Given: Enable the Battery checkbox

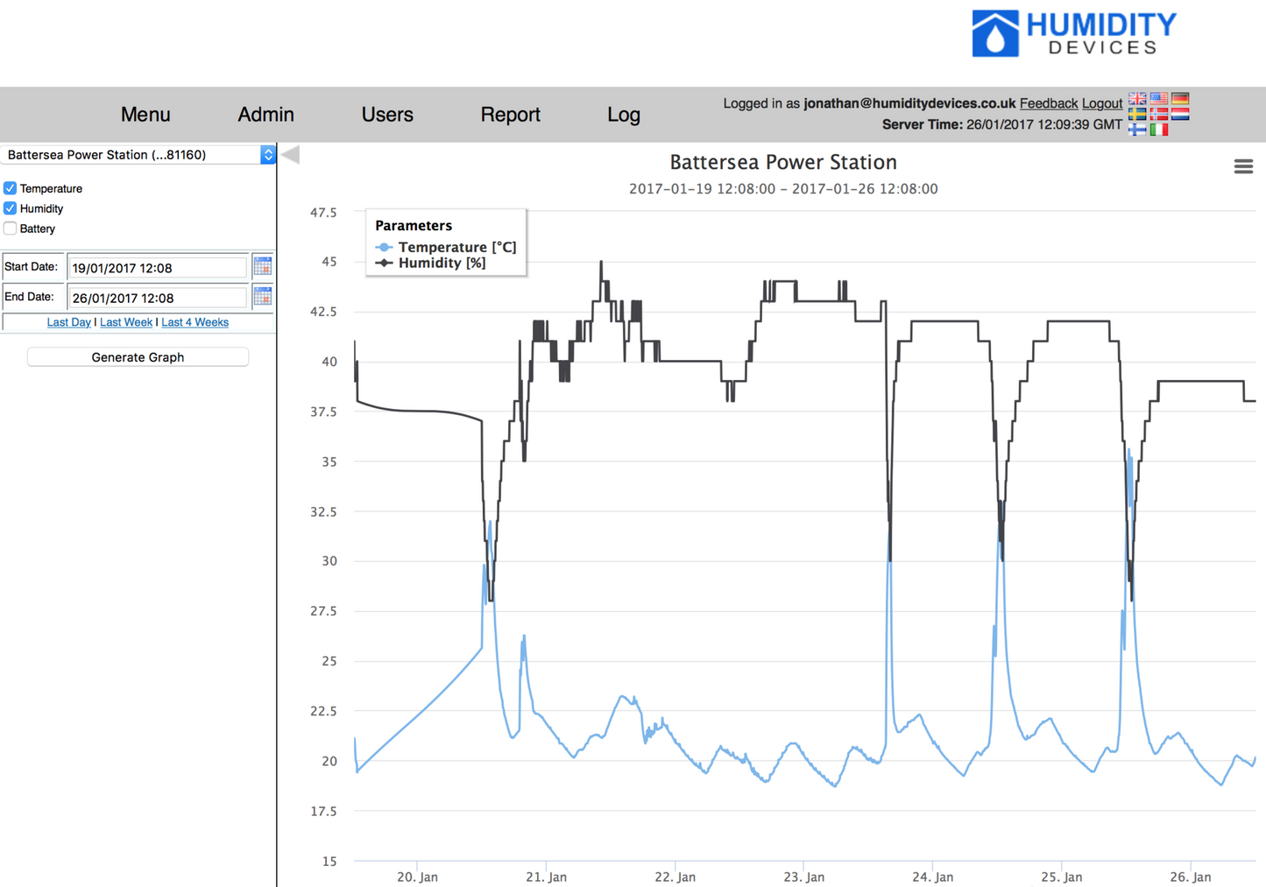Looking at the screenshot, I should pyautogui.click(x=11, y=229).
